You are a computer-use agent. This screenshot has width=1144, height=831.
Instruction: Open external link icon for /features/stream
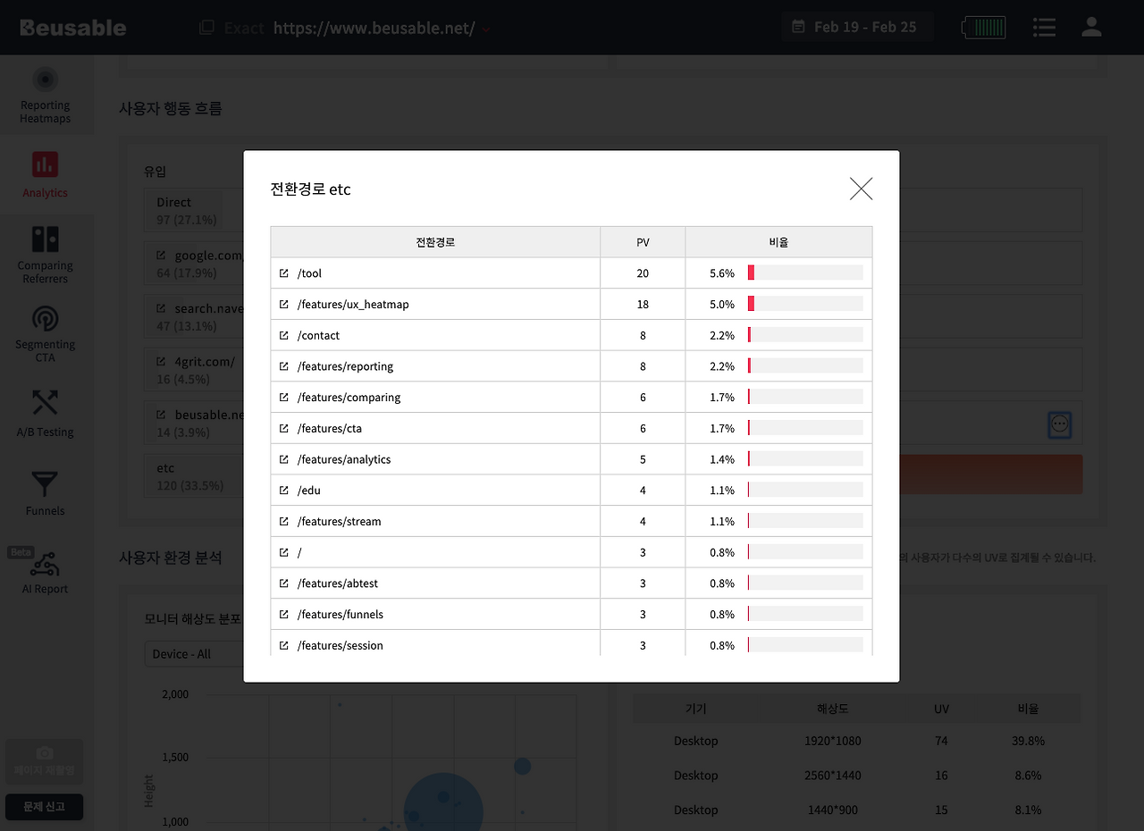tap(284, 521)
